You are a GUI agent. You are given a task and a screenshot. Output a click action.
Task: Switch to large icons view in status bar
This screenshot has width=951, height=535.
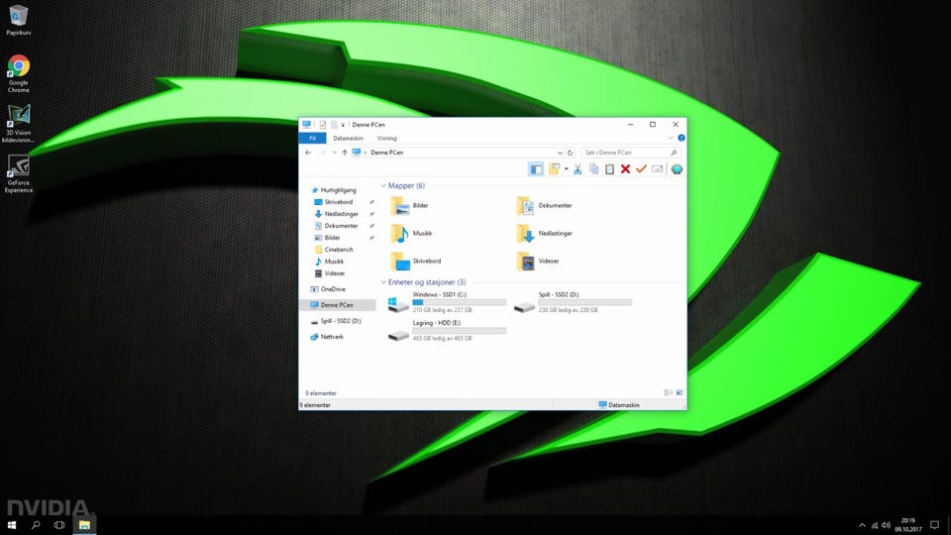tap(680, 393)
